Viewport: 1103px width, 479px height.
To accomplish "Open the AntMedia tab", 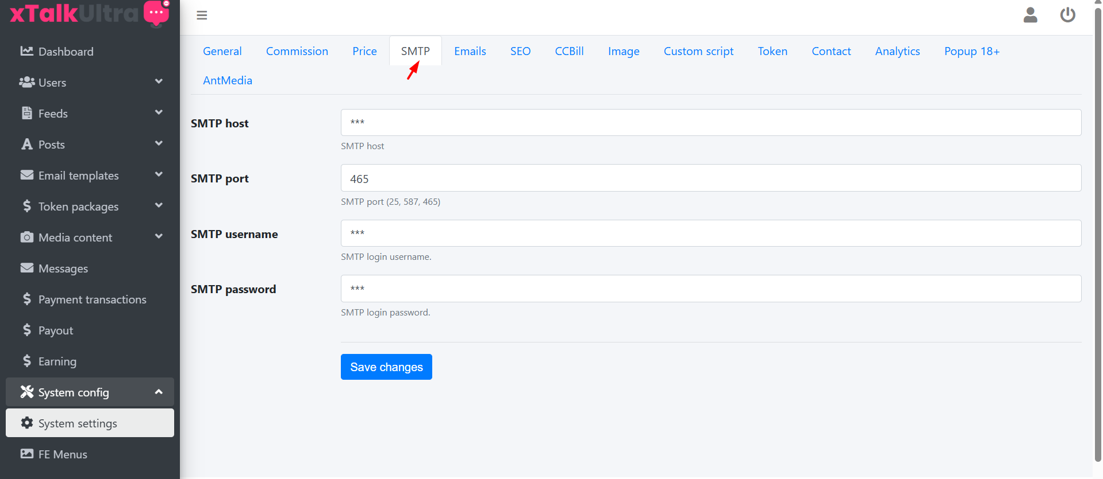I will 227,80.
